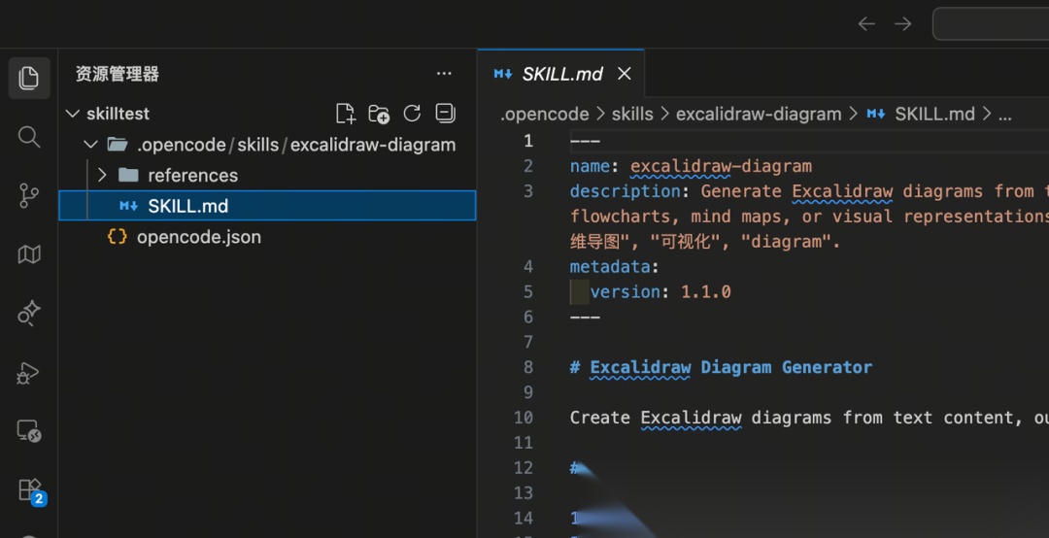Click the '# Excalidraw Diagram Generator' heading
Image resolution: width=1049 pixels, height=538 pixels.
pos(721,367)
